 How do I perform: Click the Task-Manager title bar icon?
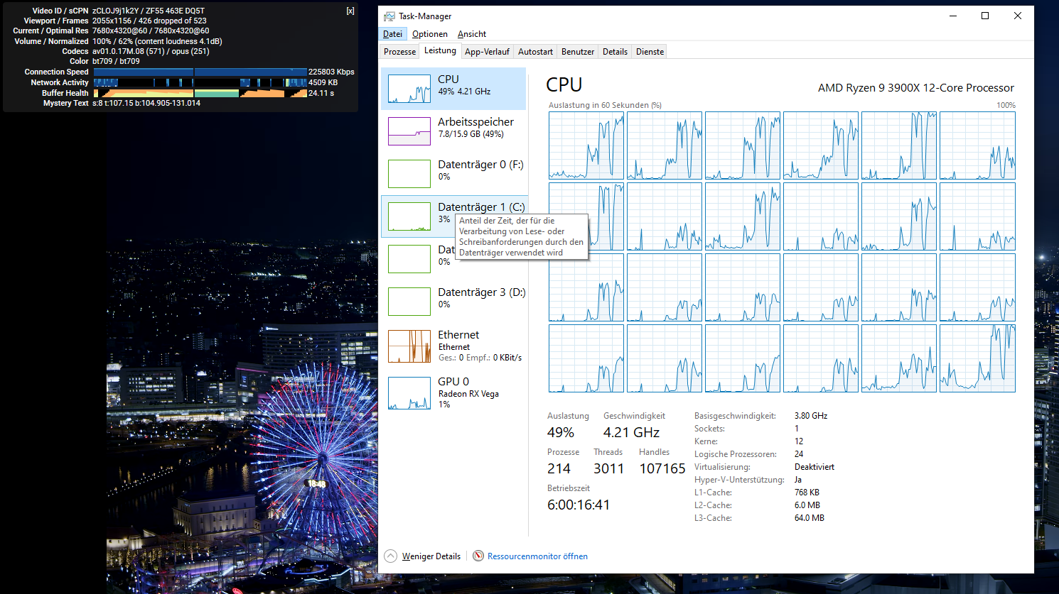(389, 16)
